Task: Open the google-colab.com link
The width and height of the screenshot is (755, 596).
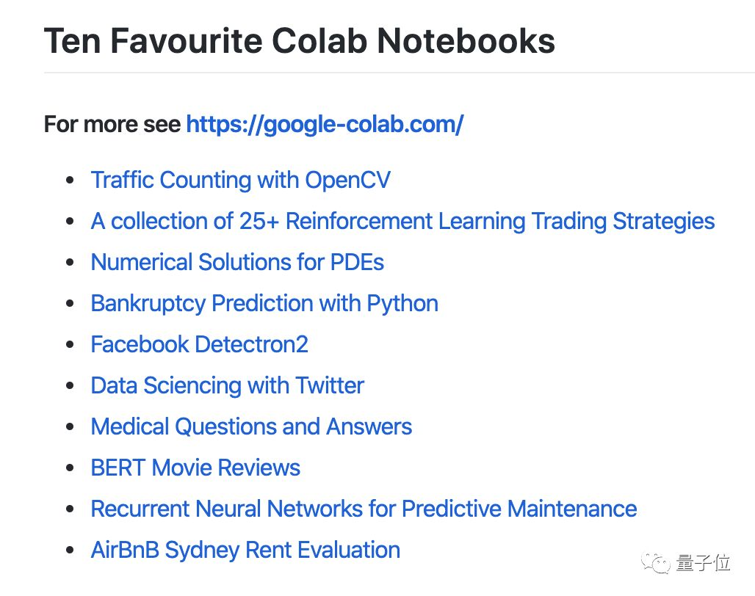Action: pos(324,124)
